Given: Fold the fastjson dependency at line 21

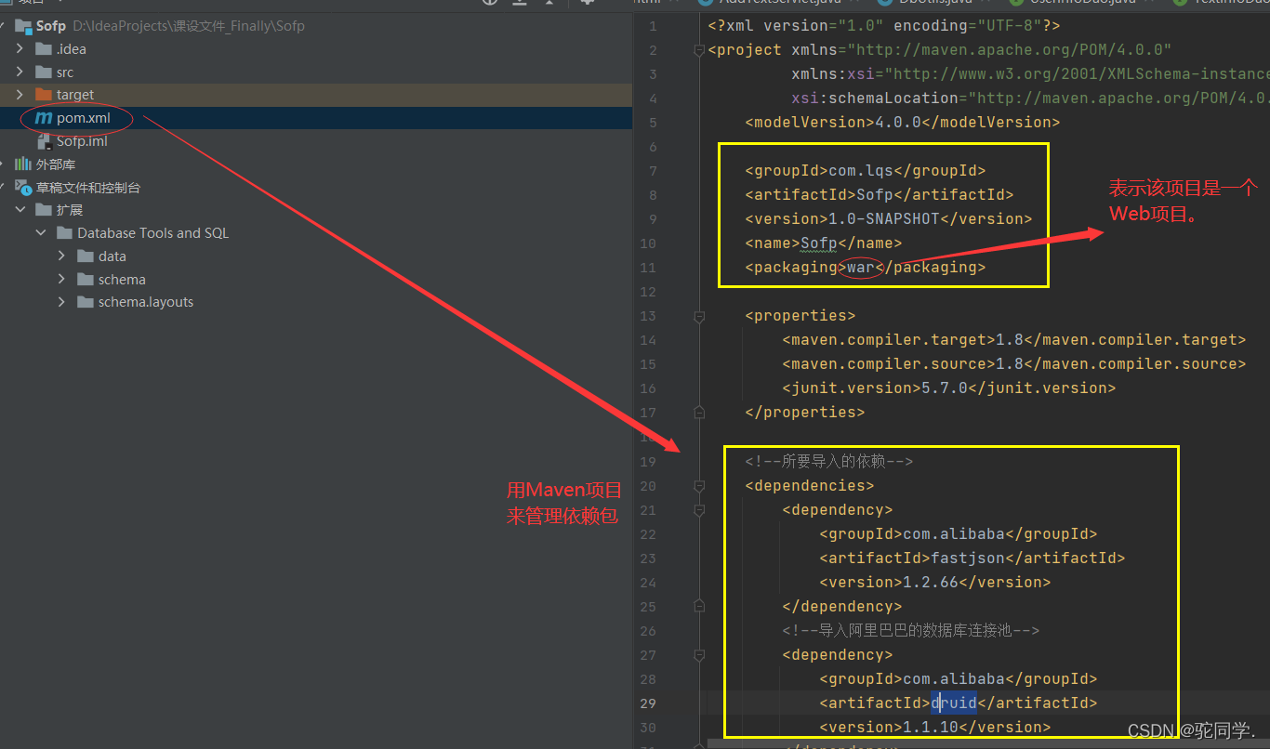Looking at the screenshot, I should pyautogui.click(x=699, y=509).
